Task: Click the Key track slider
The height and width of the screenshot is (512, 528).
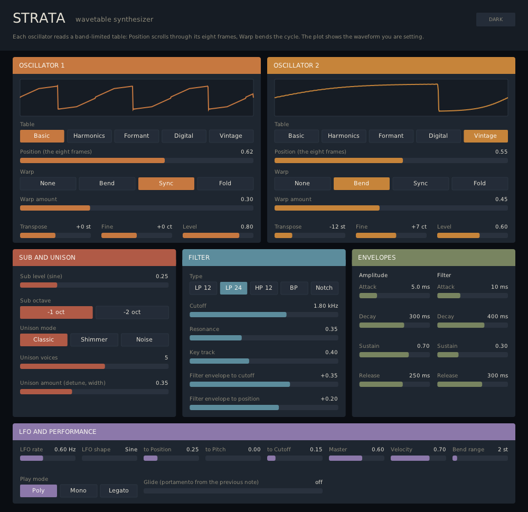Action: point(263,361)
